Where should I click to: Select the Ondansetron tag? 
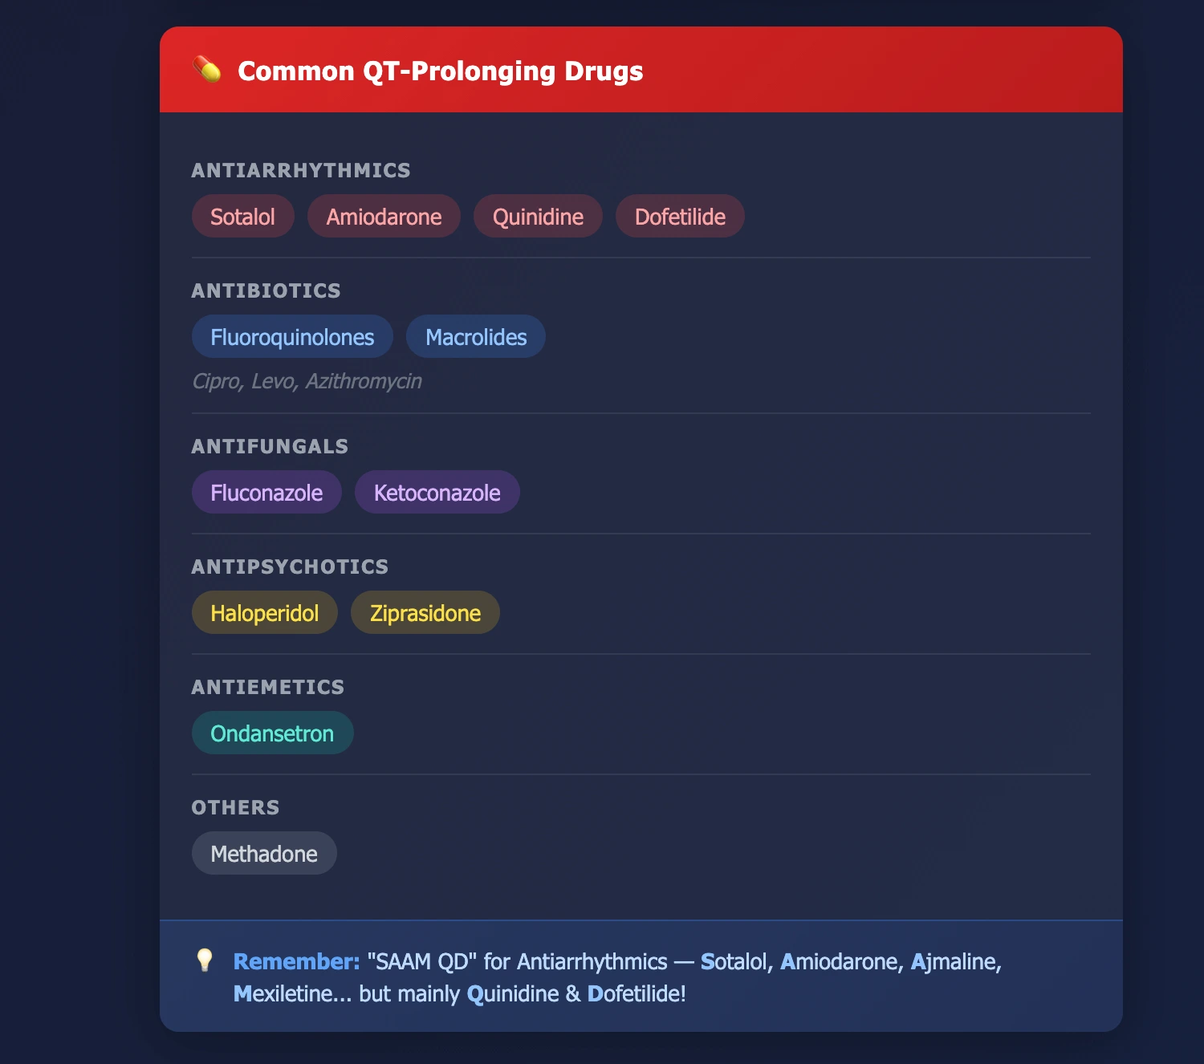[272, 733]
